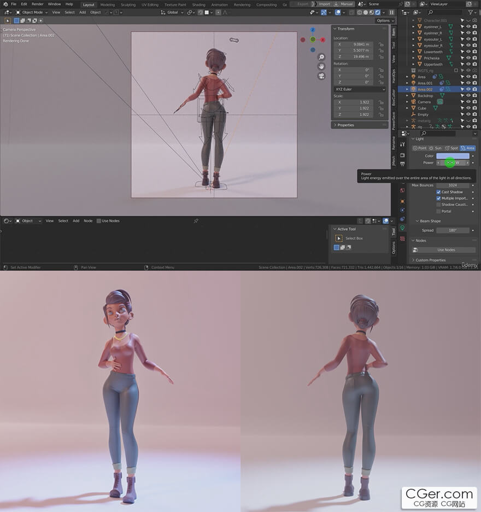
Task: Click the hand pan view gizmo
Action: [321, 66]
